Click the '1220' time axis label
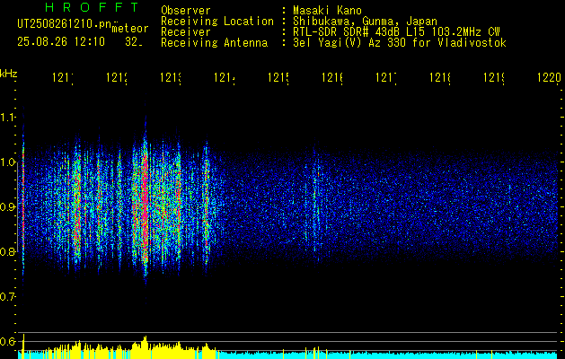 [x=549, y=77]
